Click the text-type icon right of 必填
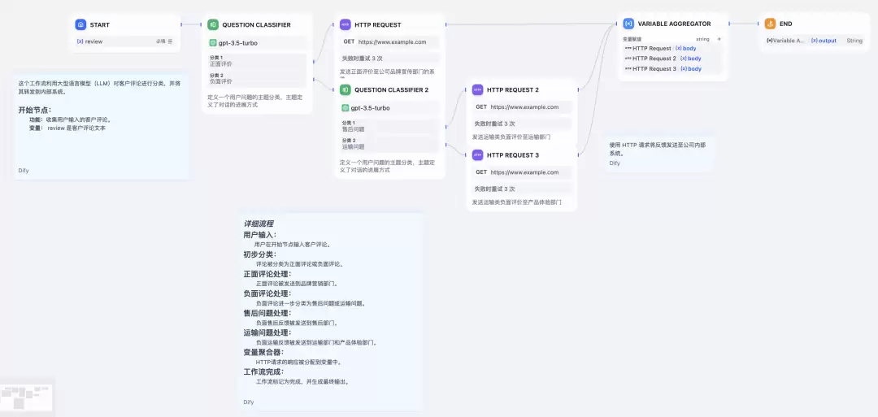This screenshot has height=417, width=878. coord(170,41)
